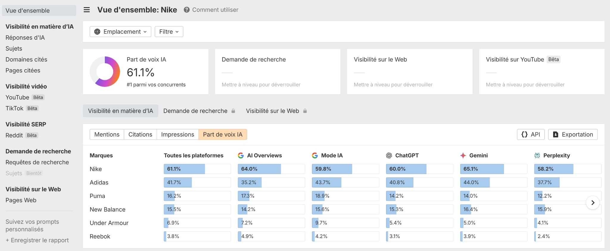The height and width of the screenshot is (251, 610).
Task: Select the Part de voix IA tab
Action: [223, 134]
